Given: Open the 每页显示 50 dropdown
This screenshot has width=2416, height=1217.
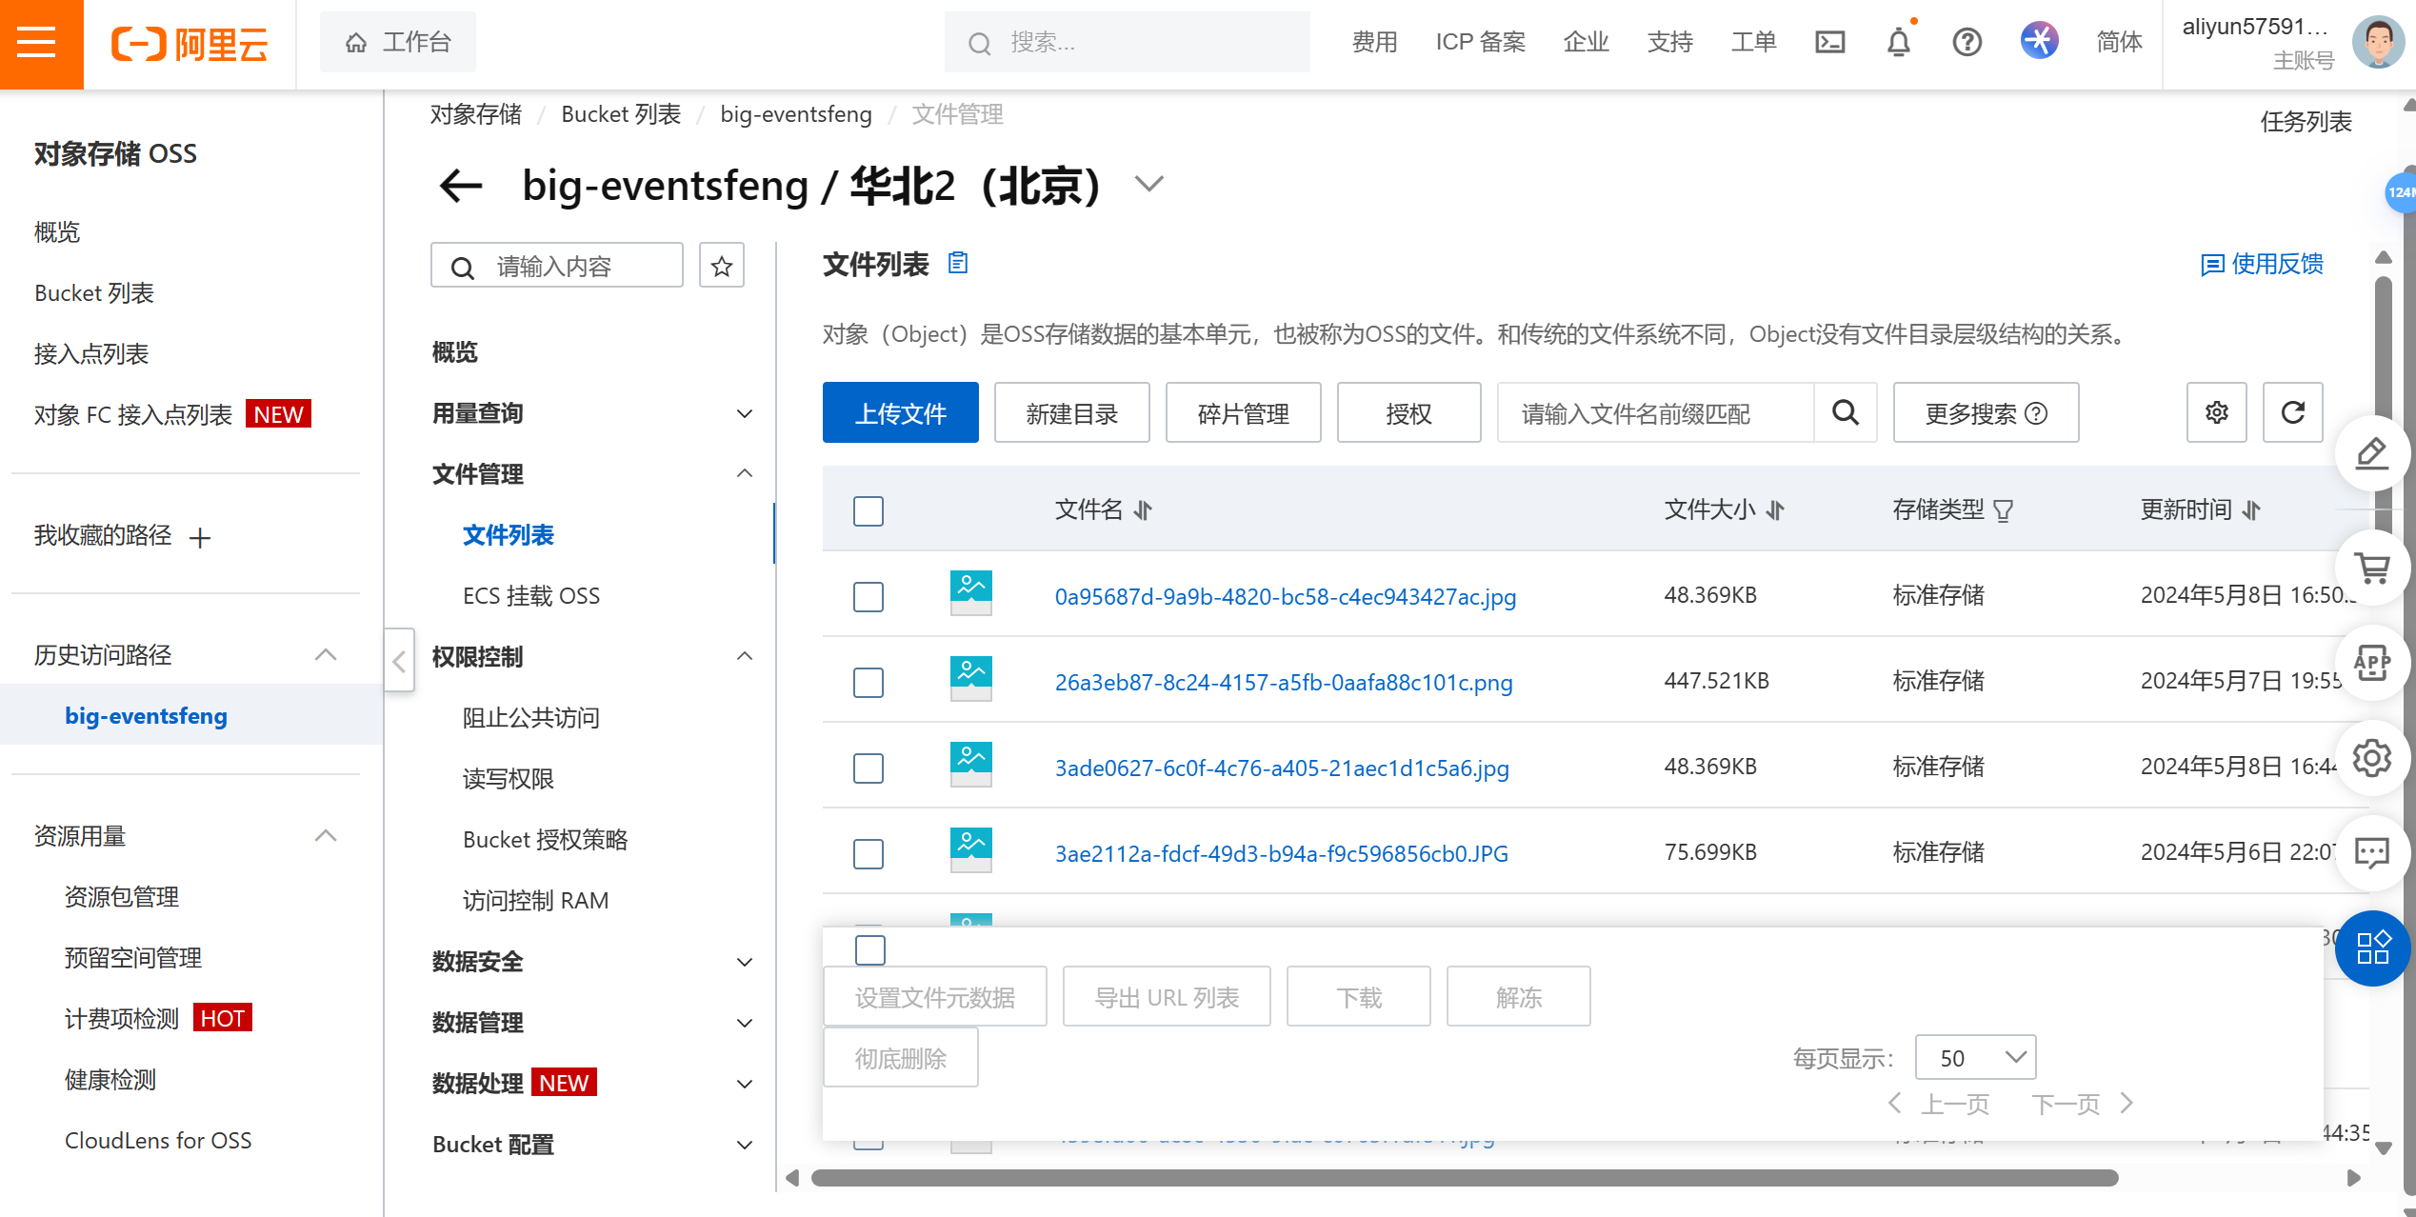Looking at the screenshot, I should coord(1975,1058).
